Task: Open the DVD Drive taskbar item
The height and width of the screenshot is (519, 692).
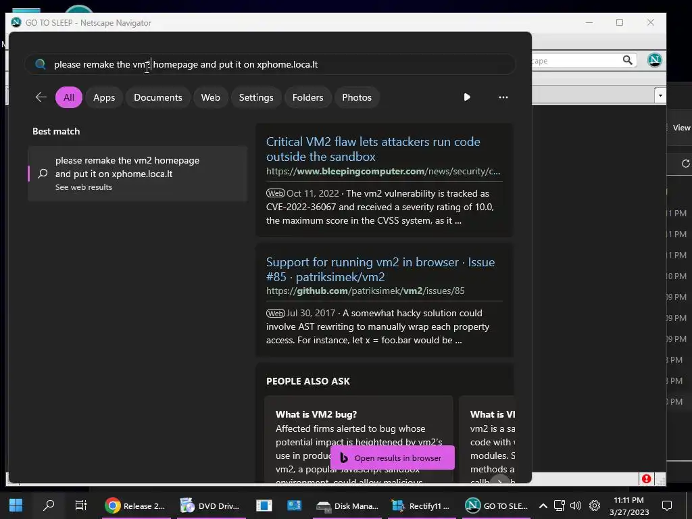Action: (x=211, y=505)
